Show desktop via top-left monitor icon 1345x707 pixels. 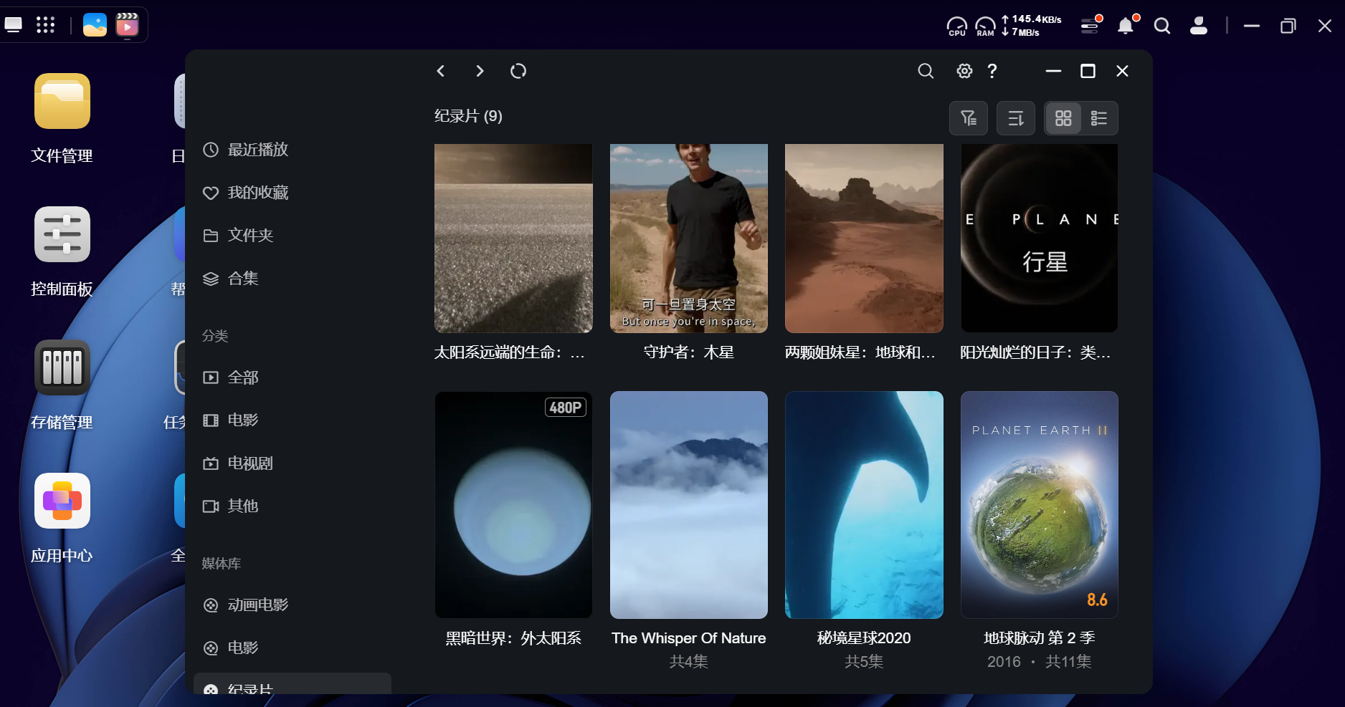click(14, 25)
